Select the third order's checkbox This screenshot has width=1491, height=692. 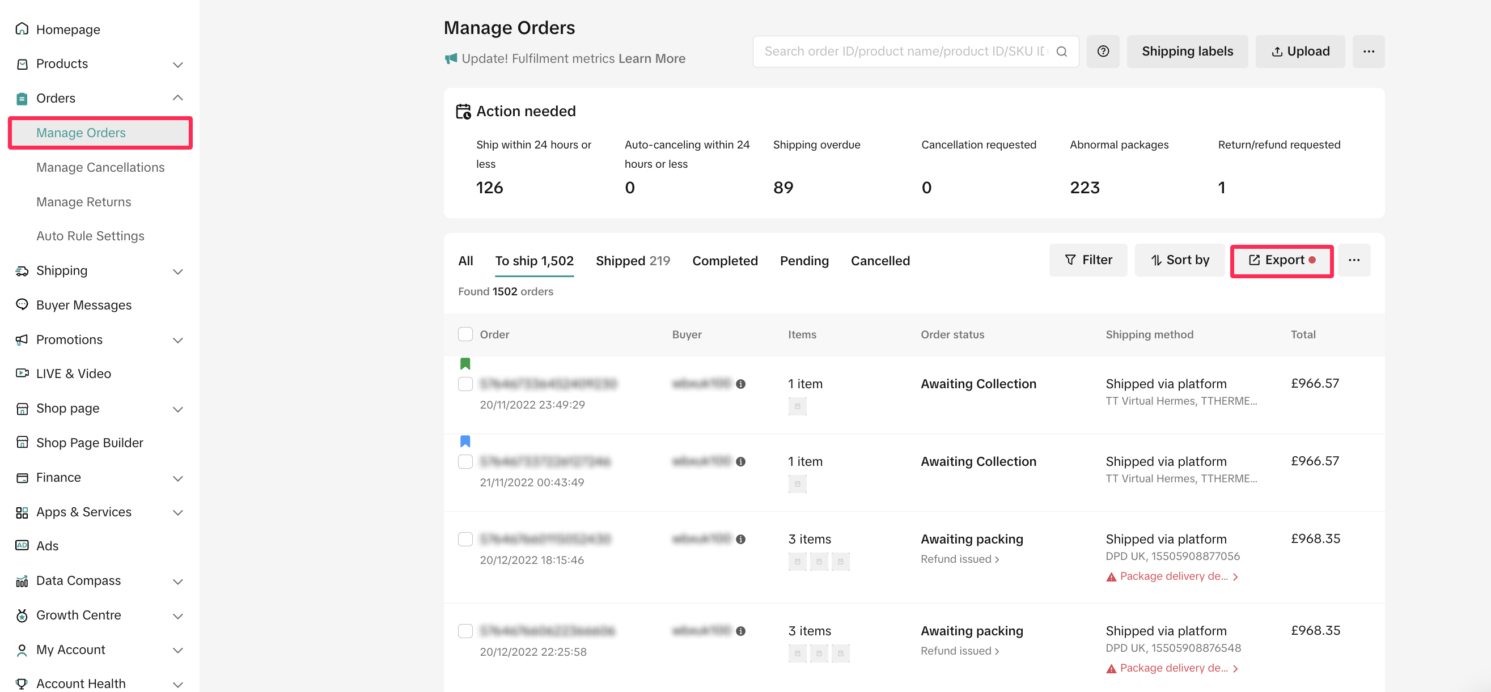465,539
